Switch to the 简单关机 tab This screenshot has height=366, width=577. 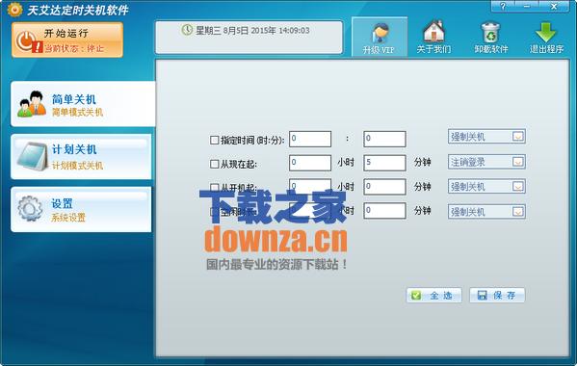point(83,104)
